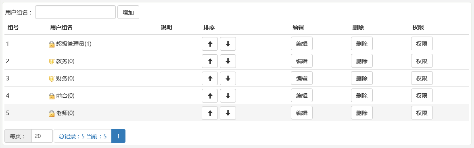Click up arrow for 财务 row

(x=210, y=78)
